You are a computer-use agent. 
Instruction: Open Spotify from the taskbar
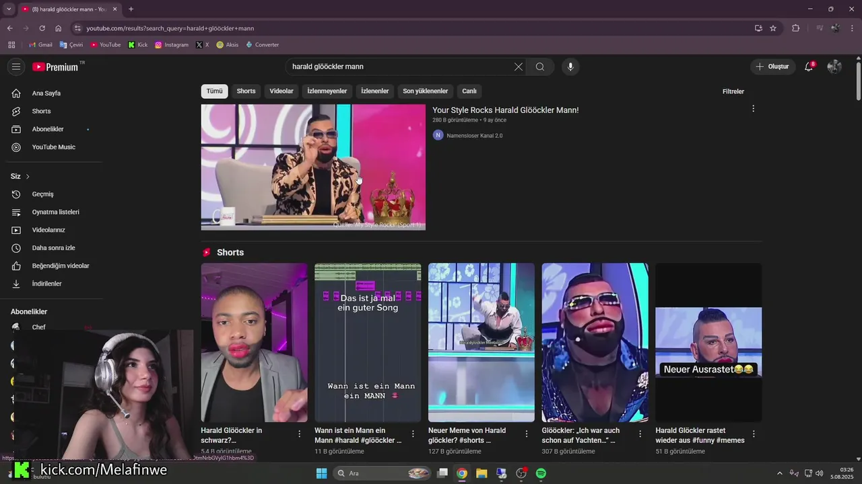point(541,473)
